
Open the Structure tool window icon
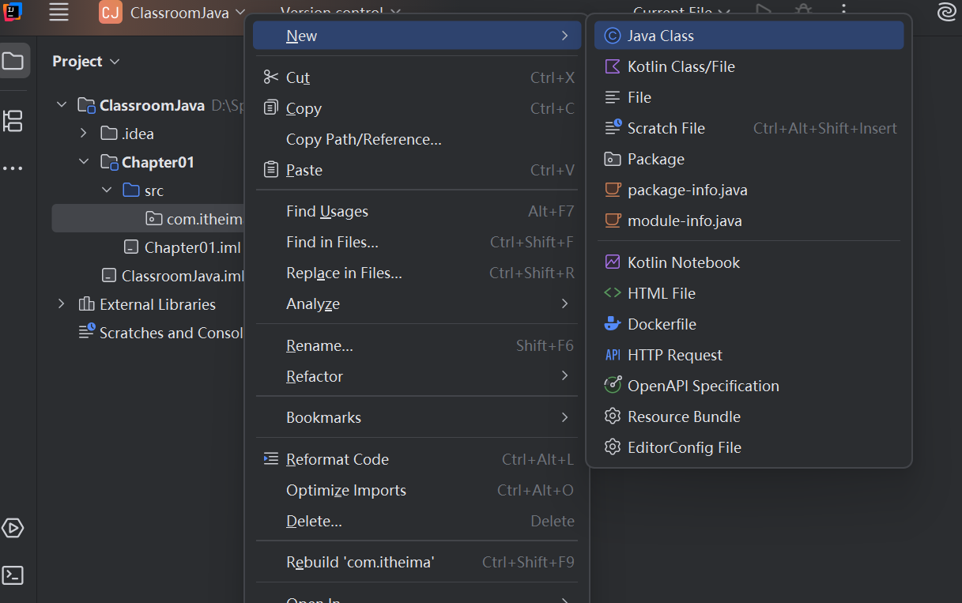[x=13, y=121]
